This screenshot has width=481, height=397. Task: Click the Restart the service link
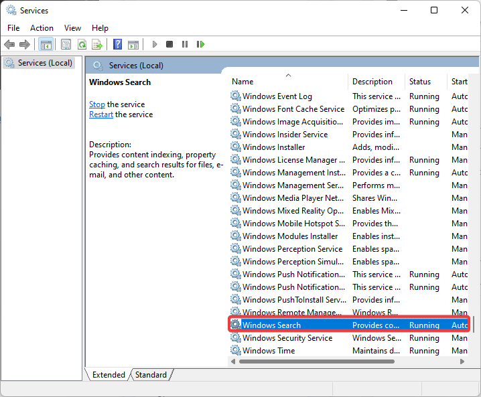pos(101,114)
